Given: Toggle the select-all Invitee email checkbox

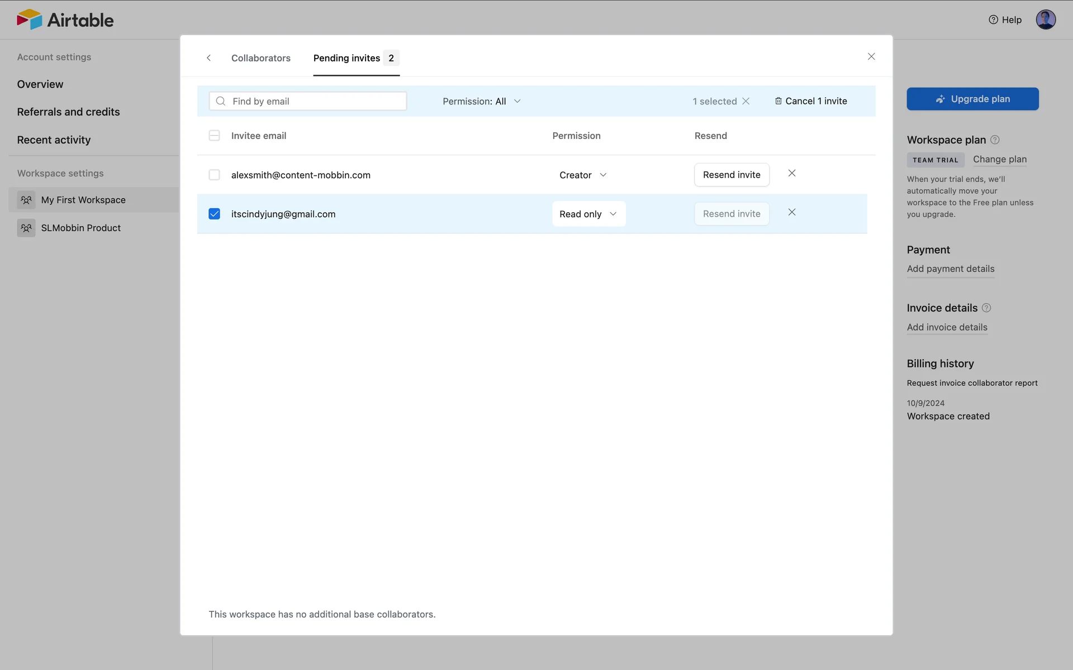Looking at the screenshot, I should (214, 136).
